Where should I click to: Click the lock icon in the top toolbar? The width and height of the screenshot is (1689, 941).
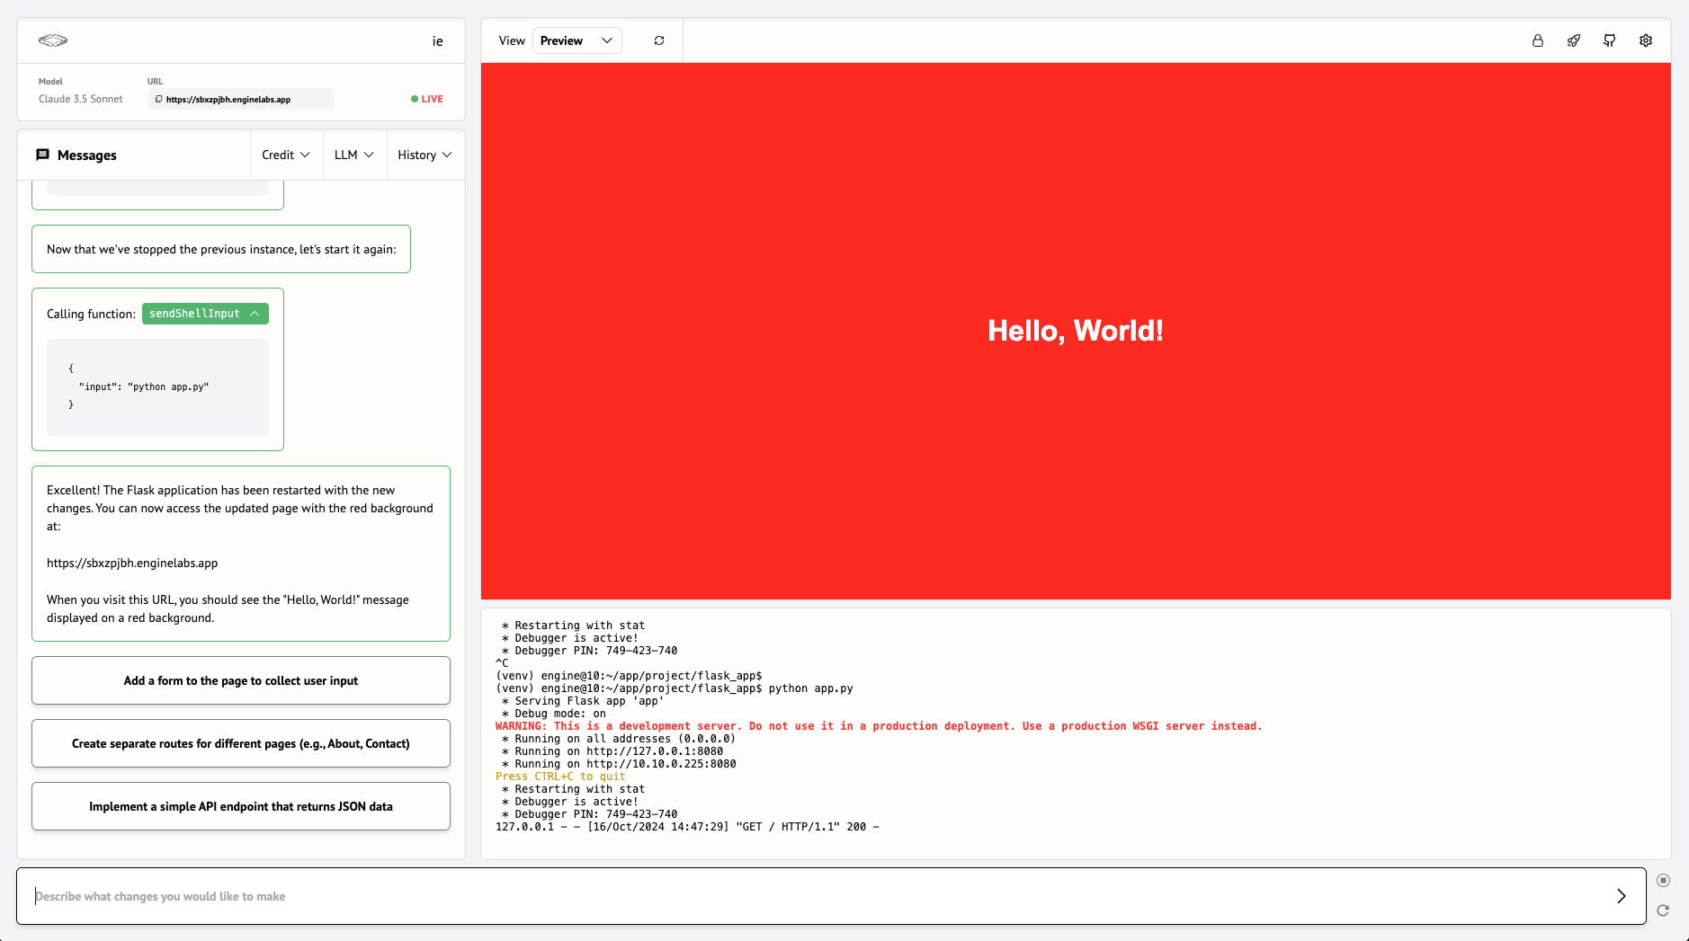[x=1538, y=40]
